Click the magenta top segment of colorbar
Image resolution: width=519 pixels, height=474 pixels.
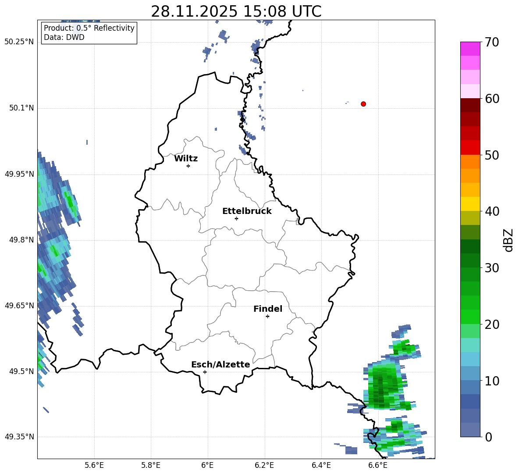tap(470, 49)
